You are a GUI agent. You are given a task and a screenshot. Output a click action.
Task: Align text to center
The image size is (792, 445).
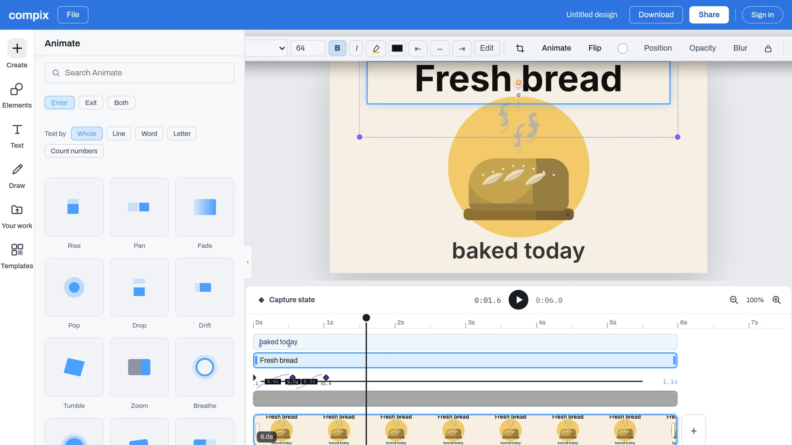[440, 48]
